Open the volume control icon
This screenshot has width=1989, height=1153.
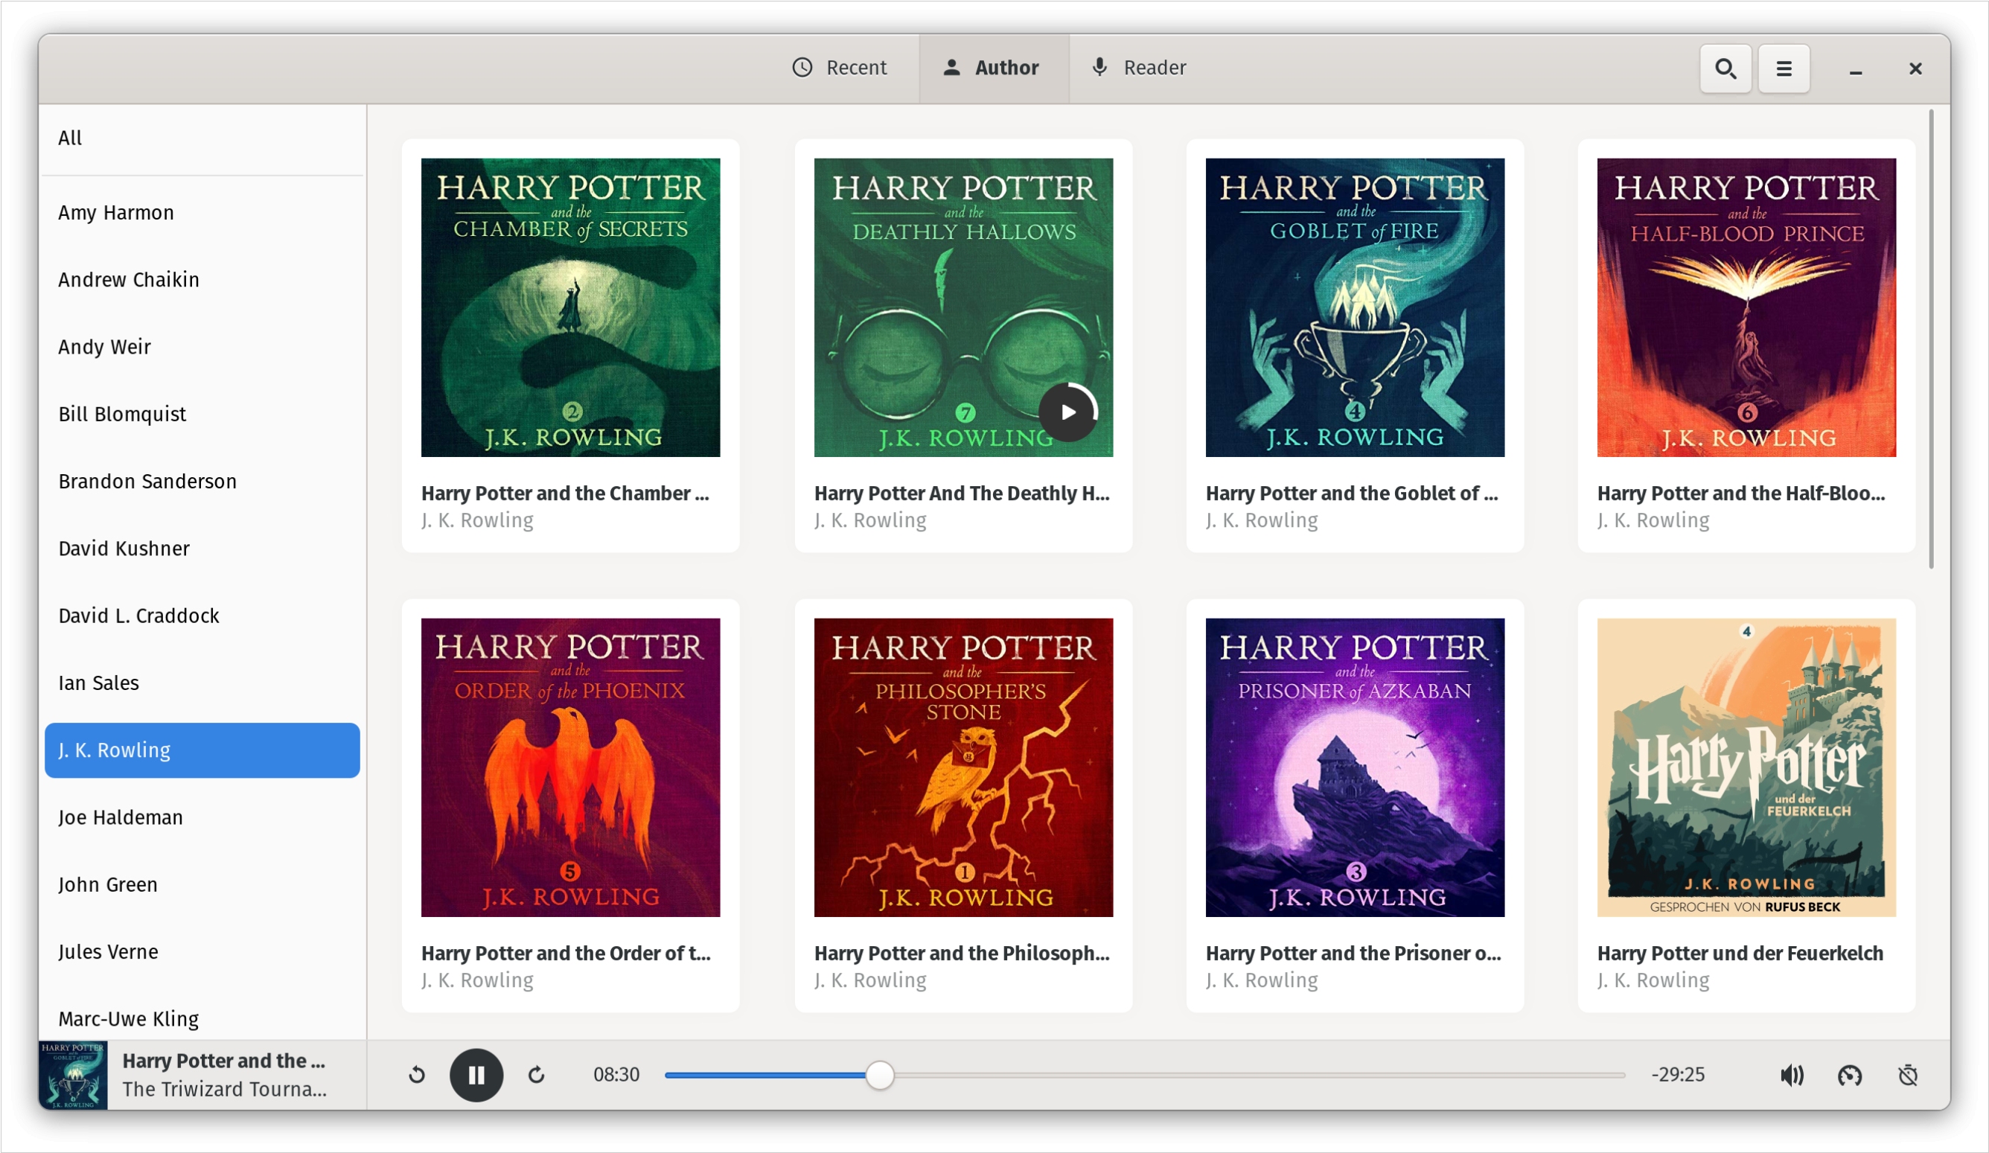[x=1791, y=1075]
